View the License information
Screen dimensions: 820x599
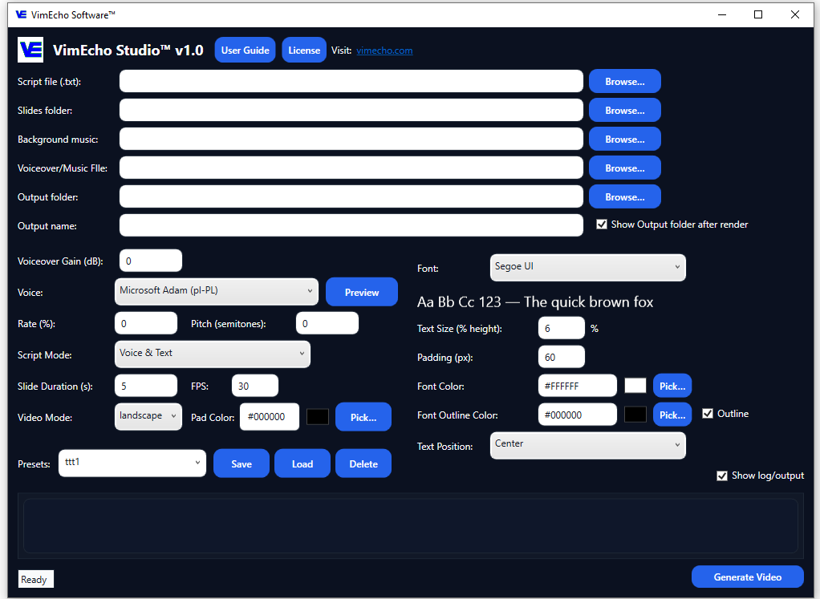[303, 50]
